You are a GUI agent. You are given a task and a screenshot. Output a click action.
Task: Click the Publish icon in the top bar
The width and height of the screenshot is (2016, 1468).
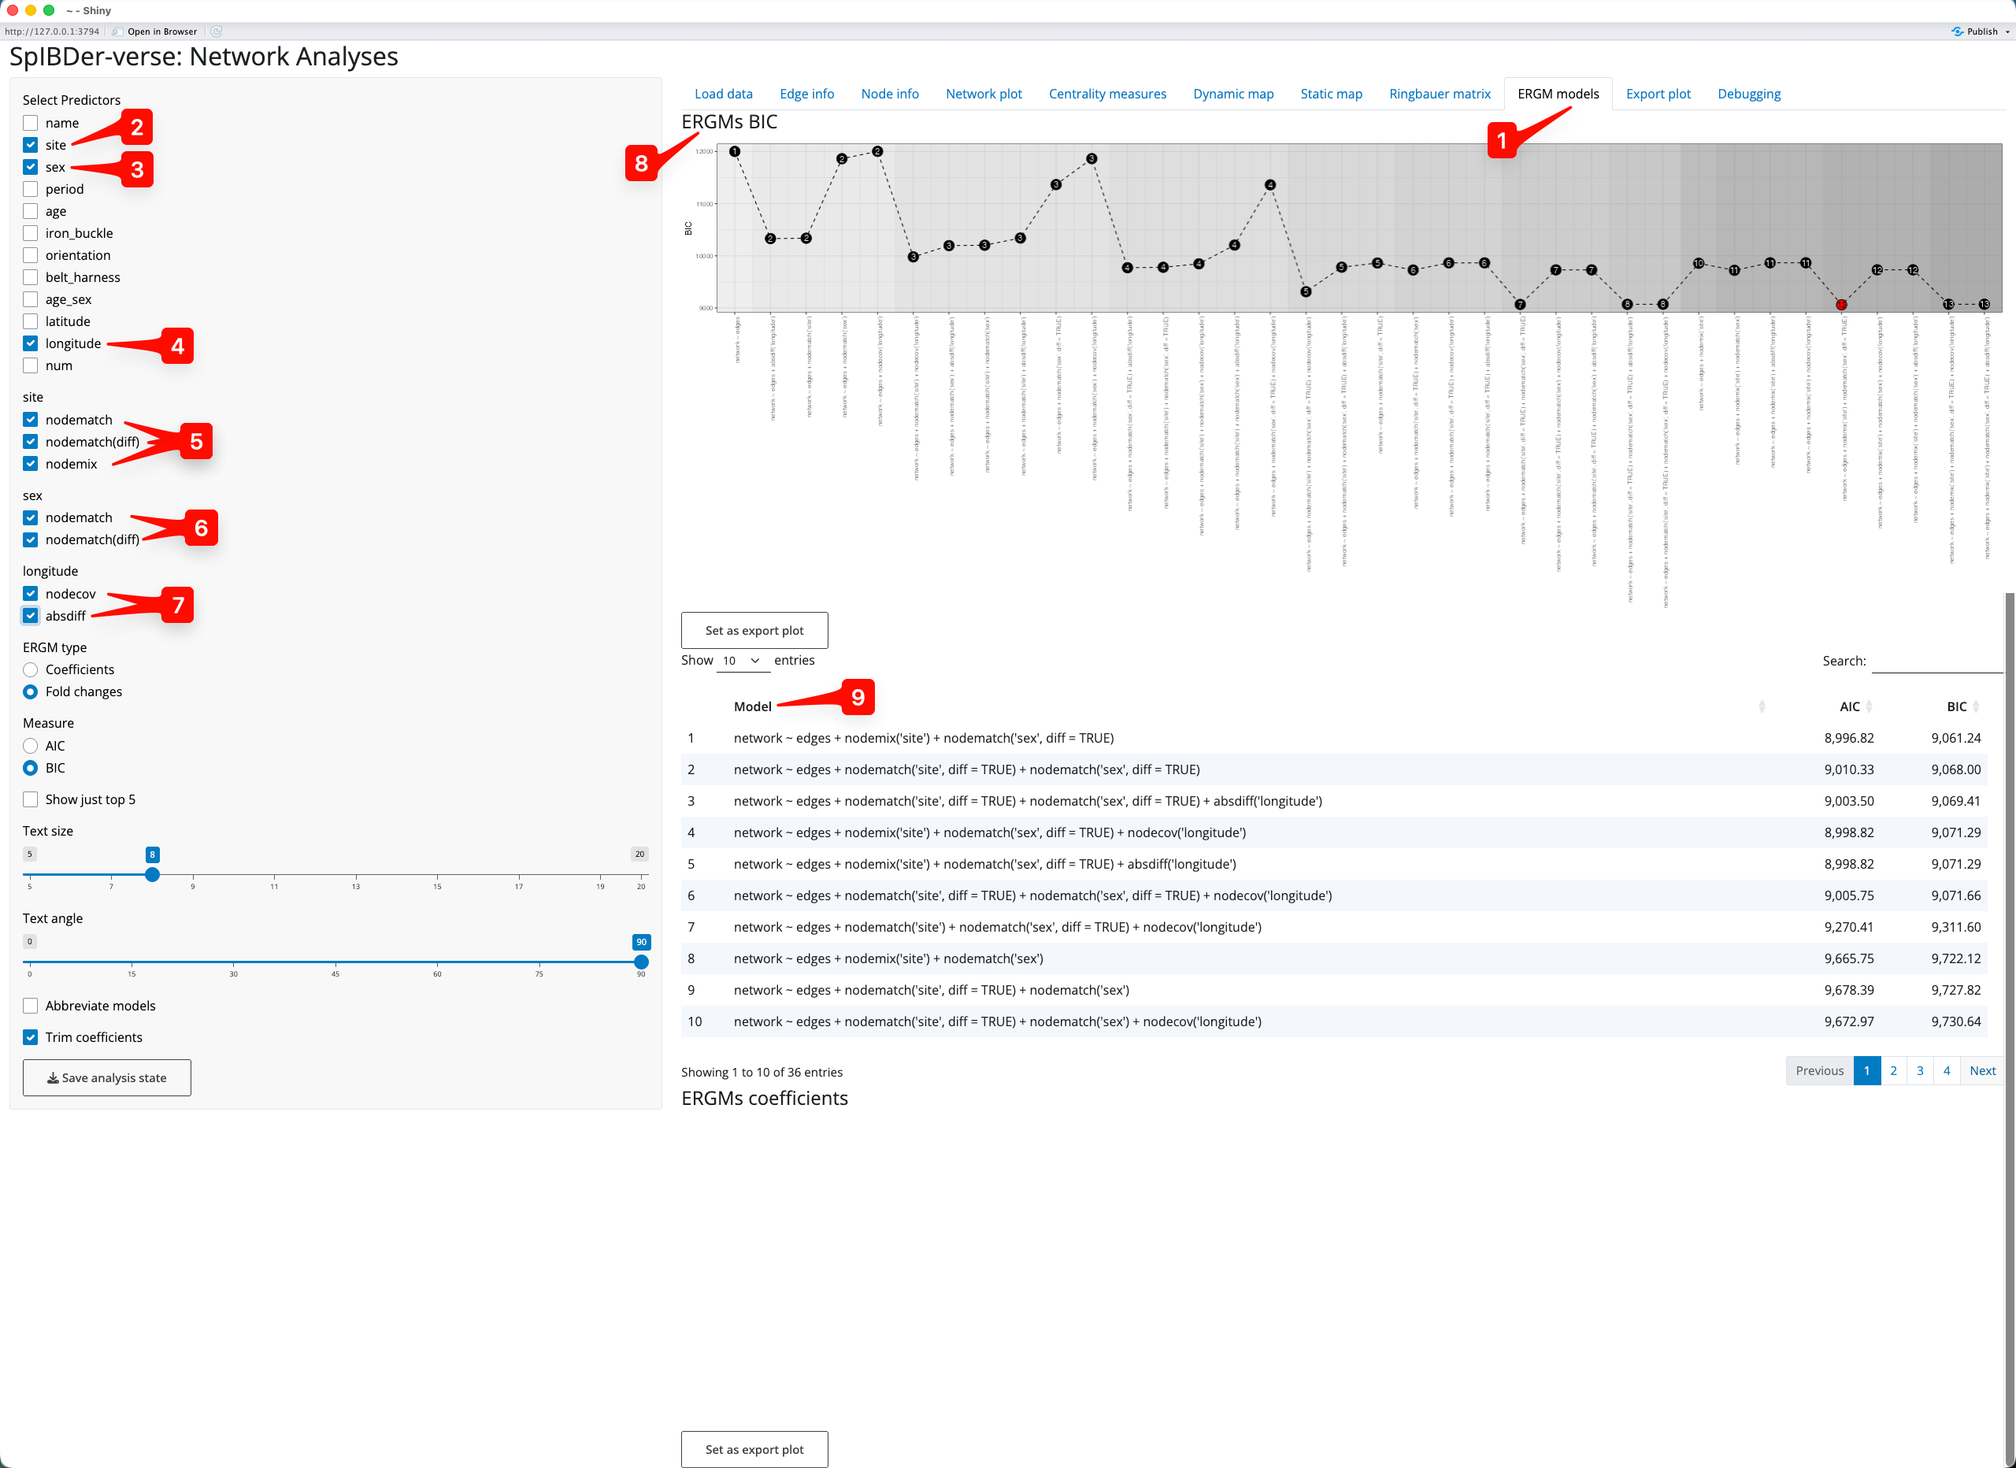1958,32
